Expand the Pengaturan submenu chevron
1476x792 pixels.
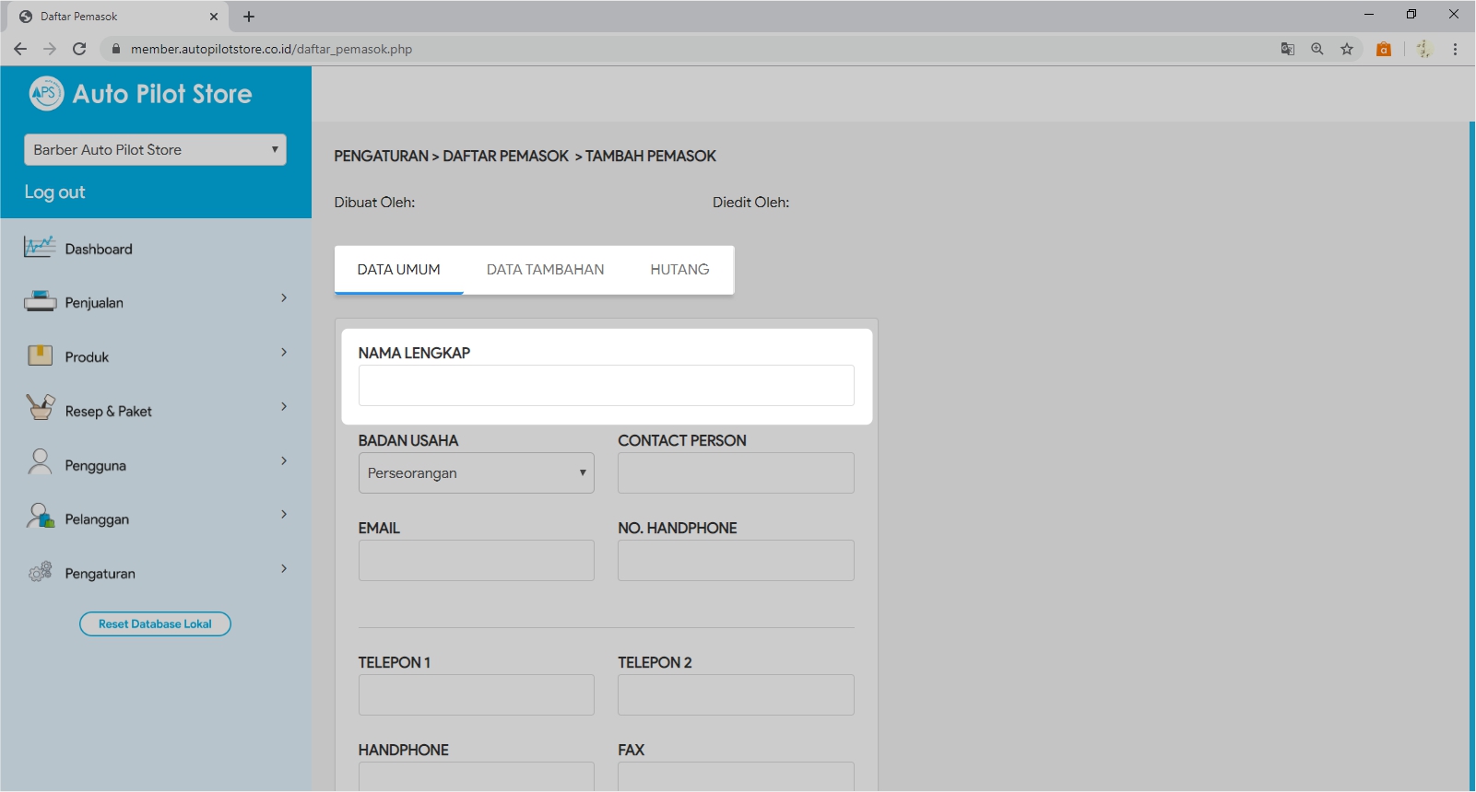[284, 569]
